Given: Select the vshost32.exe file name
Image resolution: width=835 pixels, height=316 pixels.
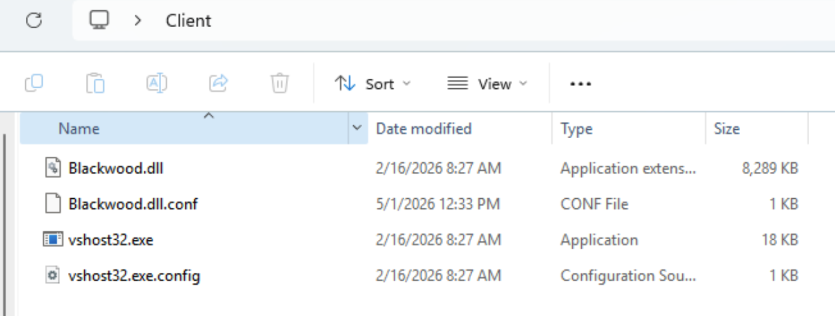Looking at the screenshot, I should (x=111, y=240).
